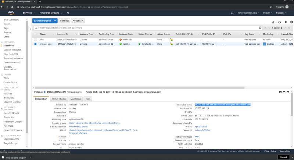The height and width of the screenshot is (160, 294).
Task: Open the launch-wizard-2 security group link
Action: [x=76, y=123]
